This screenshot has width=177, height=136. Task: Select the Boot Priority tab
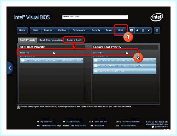coord(28,40)
